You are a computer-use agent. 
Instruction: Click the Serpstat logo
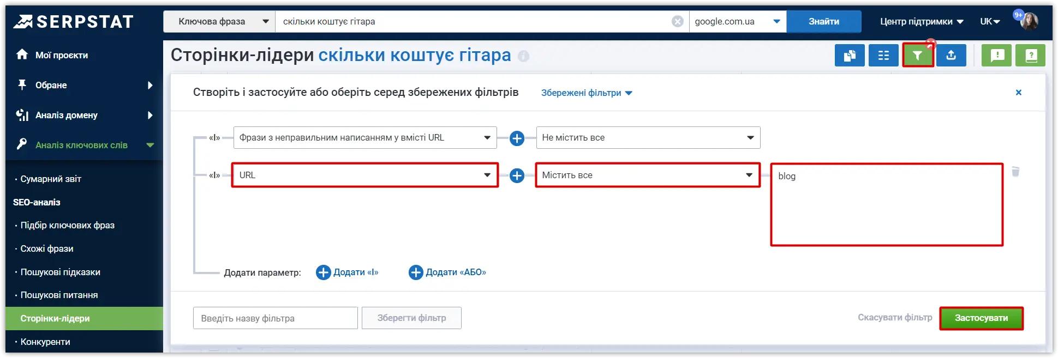point(74,21)
